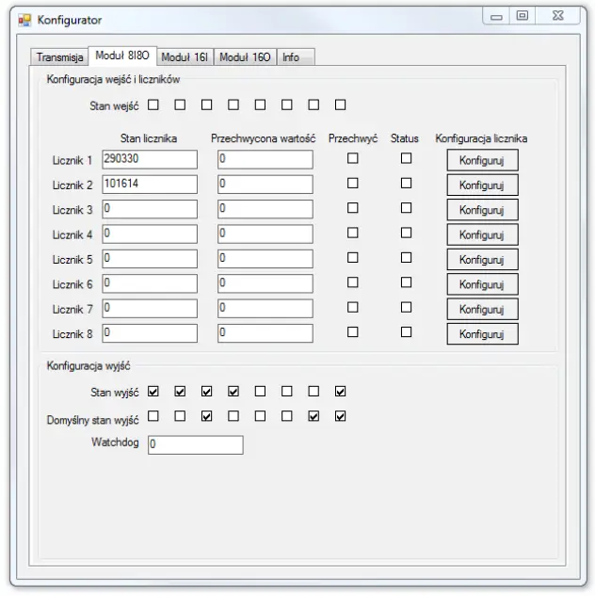The image size is (595, 596).
Task: Uncheck the eighth Stan wyjść checkbox
Action: [341, 391]
